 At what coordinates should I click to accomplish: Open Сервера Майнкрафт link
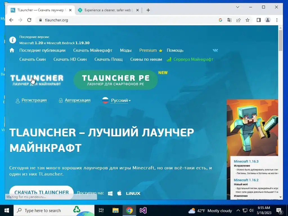[190, 59]
